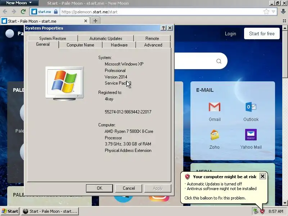Screen dimensions: 288x216
Task: Open the Yahoo Mail shortcut icon
Action: [251, 135]
